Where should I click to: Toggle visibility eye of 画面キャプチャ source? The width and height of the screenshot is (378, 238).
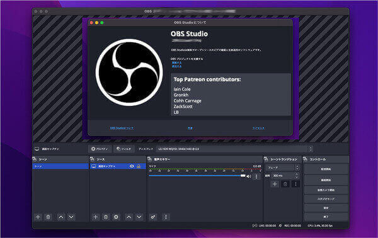coord(132,166)
